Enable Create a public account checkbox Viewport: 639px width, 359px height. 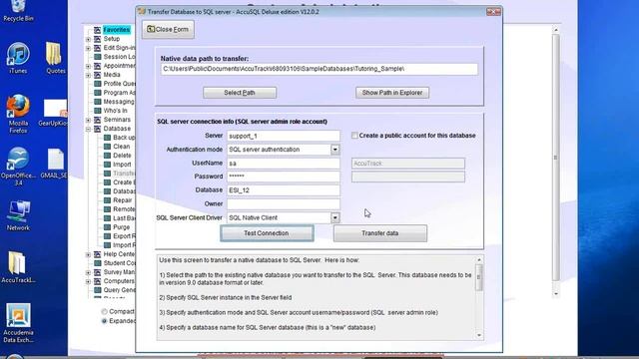pyautogui.click(x=354, y=136)
